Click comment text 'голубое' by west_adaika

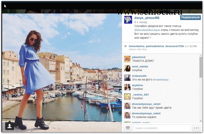(137, 70)
